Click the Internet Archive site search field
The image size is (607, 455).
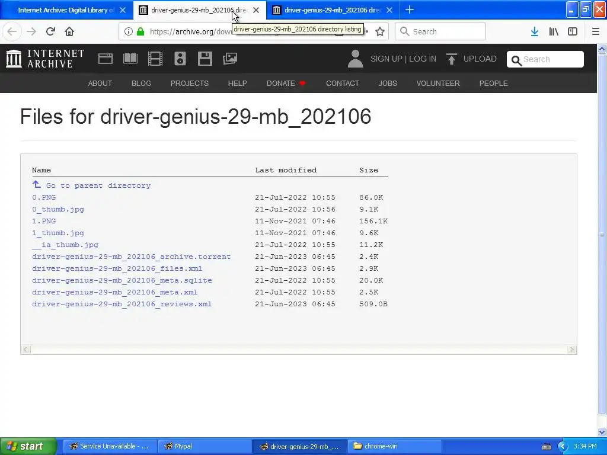[x=545, y=59]
